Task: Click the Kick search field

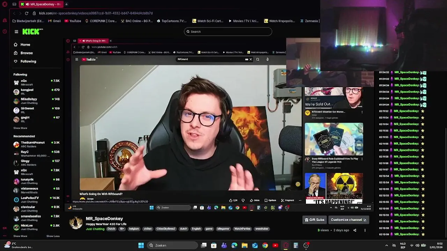Action: [228, 32]
